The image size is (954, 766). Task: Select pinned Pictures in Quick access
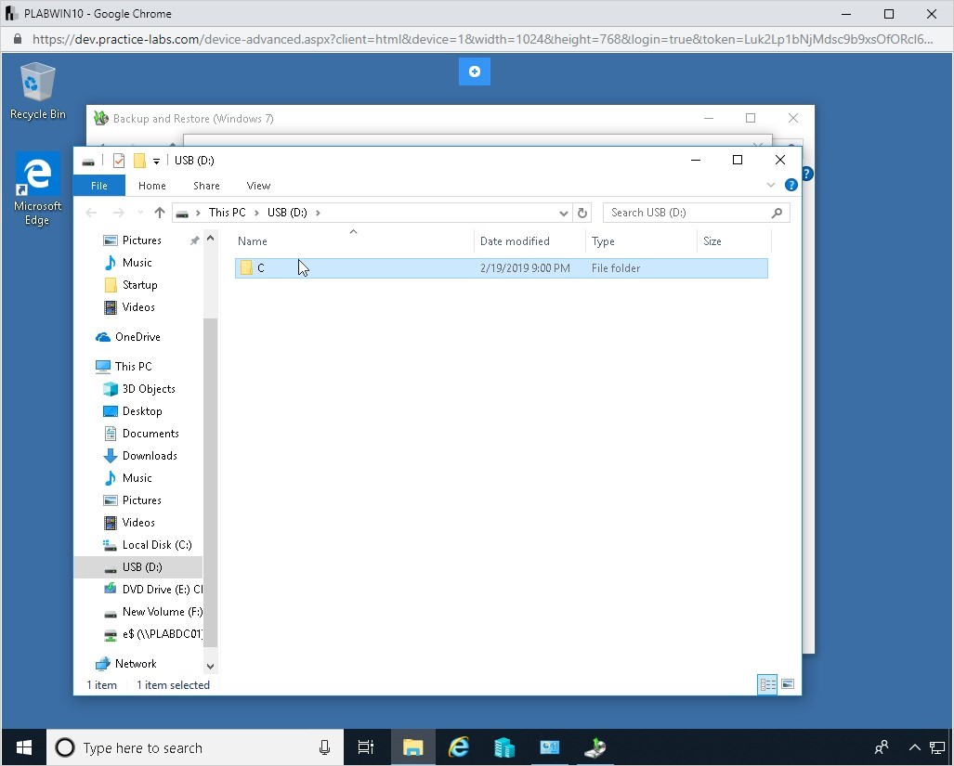(x=142, y=240)
